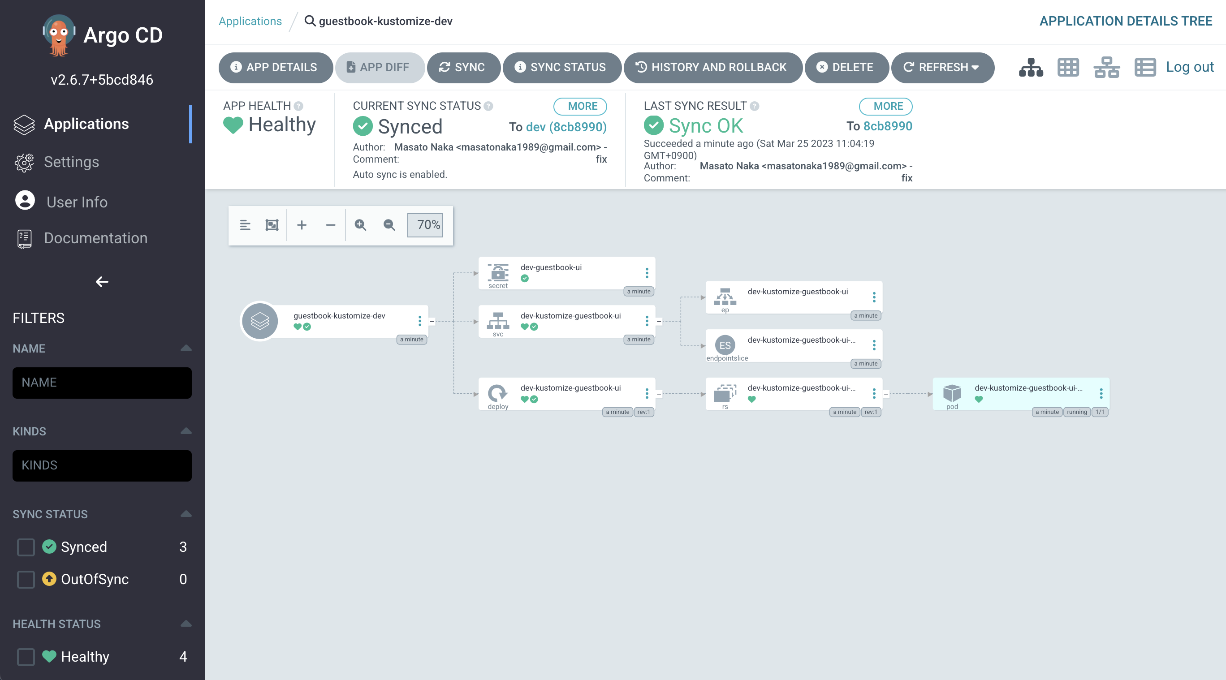This screenshot has height=680, width=1226.
Task: Open kebab menu of secret dev-guestbook-ui node
Action: [x=647, y=273]
